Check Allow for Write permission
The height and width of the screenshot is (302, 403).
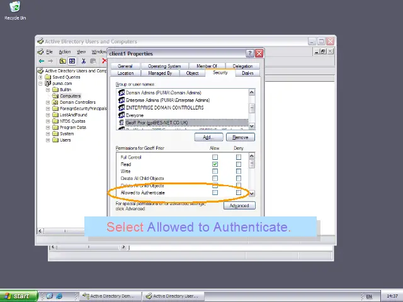(215, 171)
